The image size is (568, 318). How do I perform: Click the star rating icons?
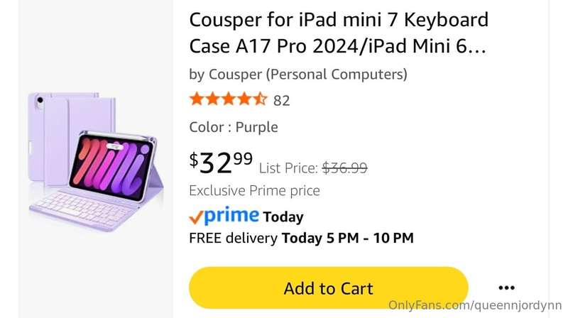coord(228,99)
